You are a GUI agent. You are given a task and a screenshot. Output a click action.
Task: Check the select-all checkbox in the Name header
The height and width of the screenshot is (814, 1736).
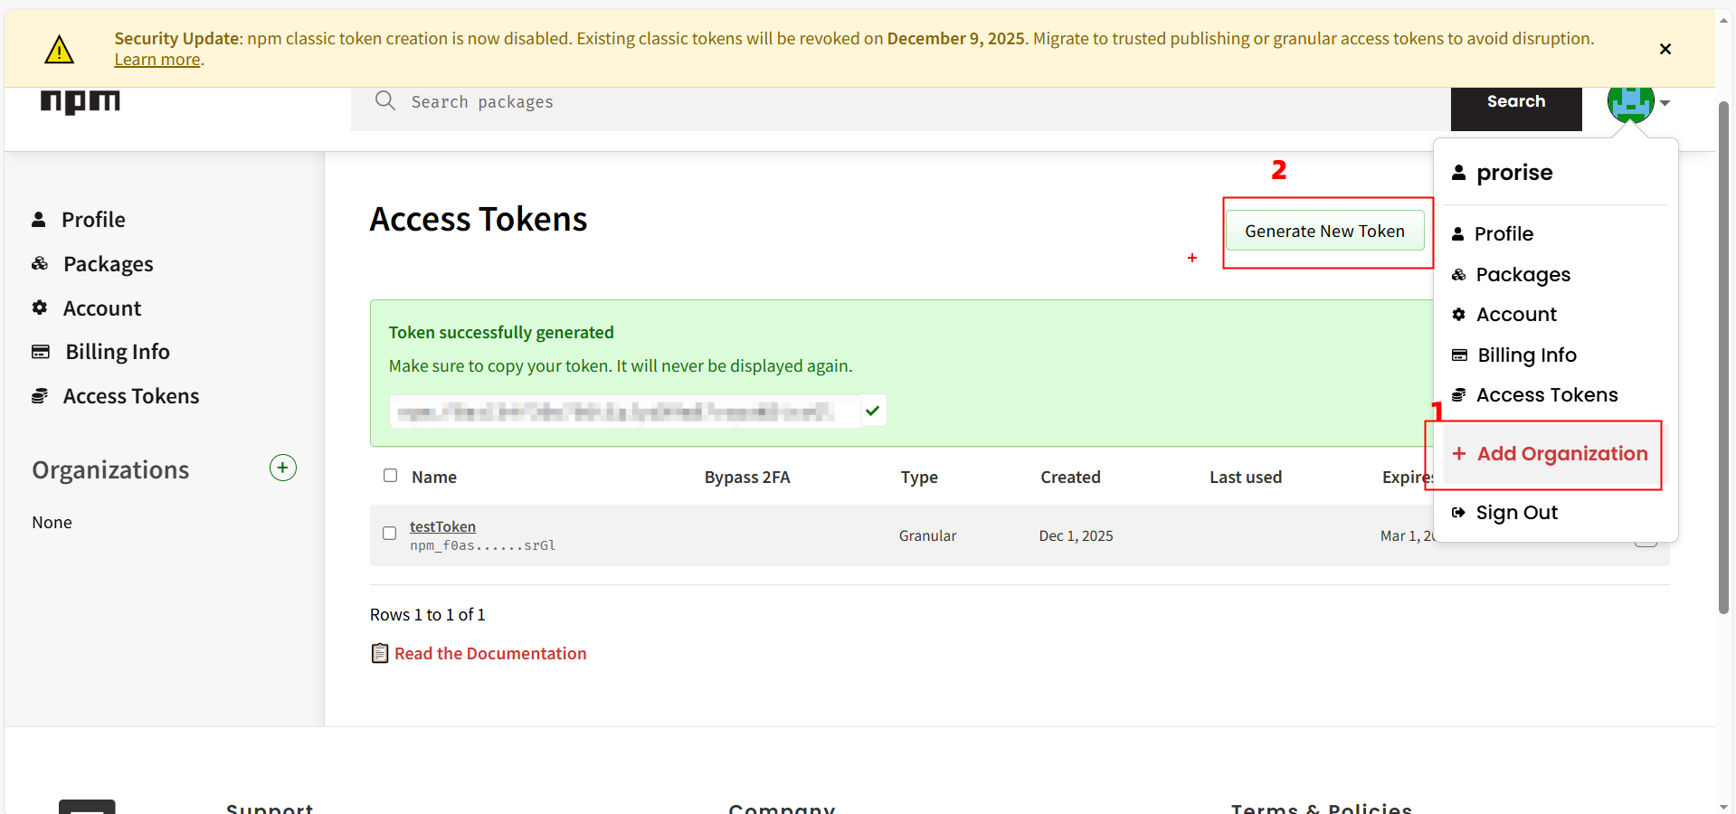pyautogui.click(x=390, y=475)
